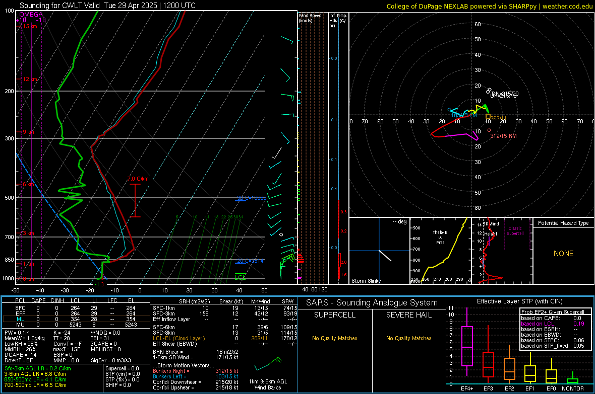Select the SFC parcel row
This screenshot has height=394, width=595.
coord(76,308)
